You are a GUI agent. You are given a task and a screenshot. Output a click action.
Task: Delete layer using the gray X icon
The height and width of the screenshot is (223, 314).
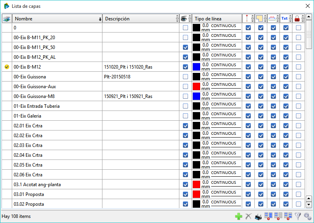point(248,216)
